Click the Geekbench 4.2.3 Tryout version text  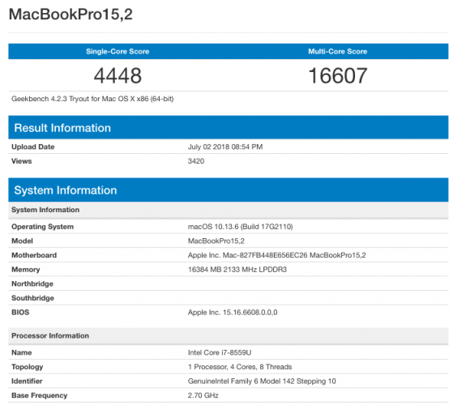92,99
